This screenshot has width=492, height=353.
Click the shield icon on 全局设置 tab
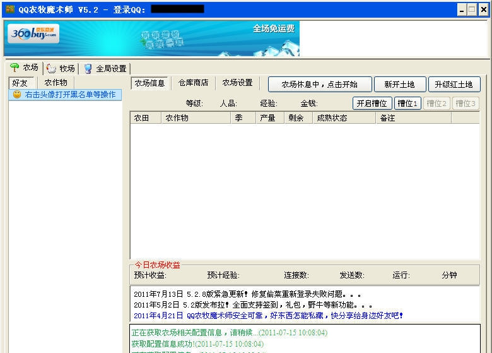coord(88,68)
